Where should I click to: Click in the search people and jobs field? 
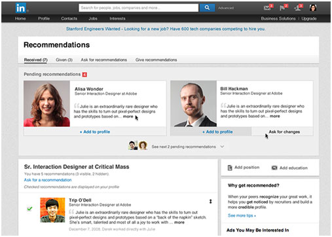point(138,8)
